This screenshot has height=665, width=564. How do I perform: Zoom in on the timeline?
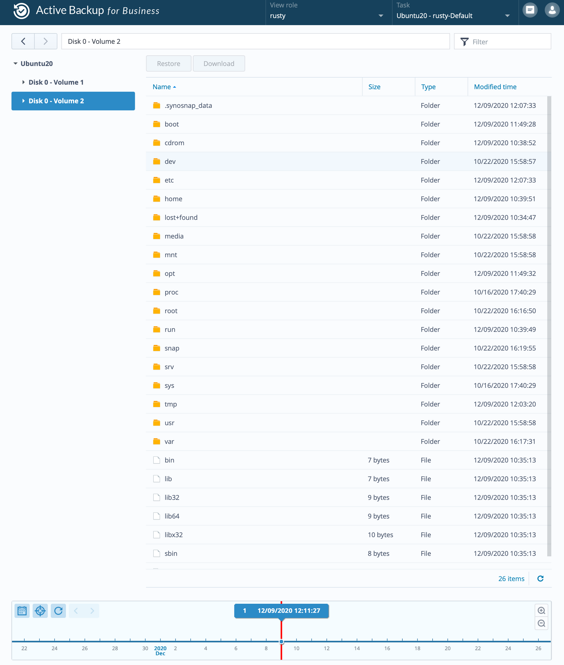click(x=541, y=610)
